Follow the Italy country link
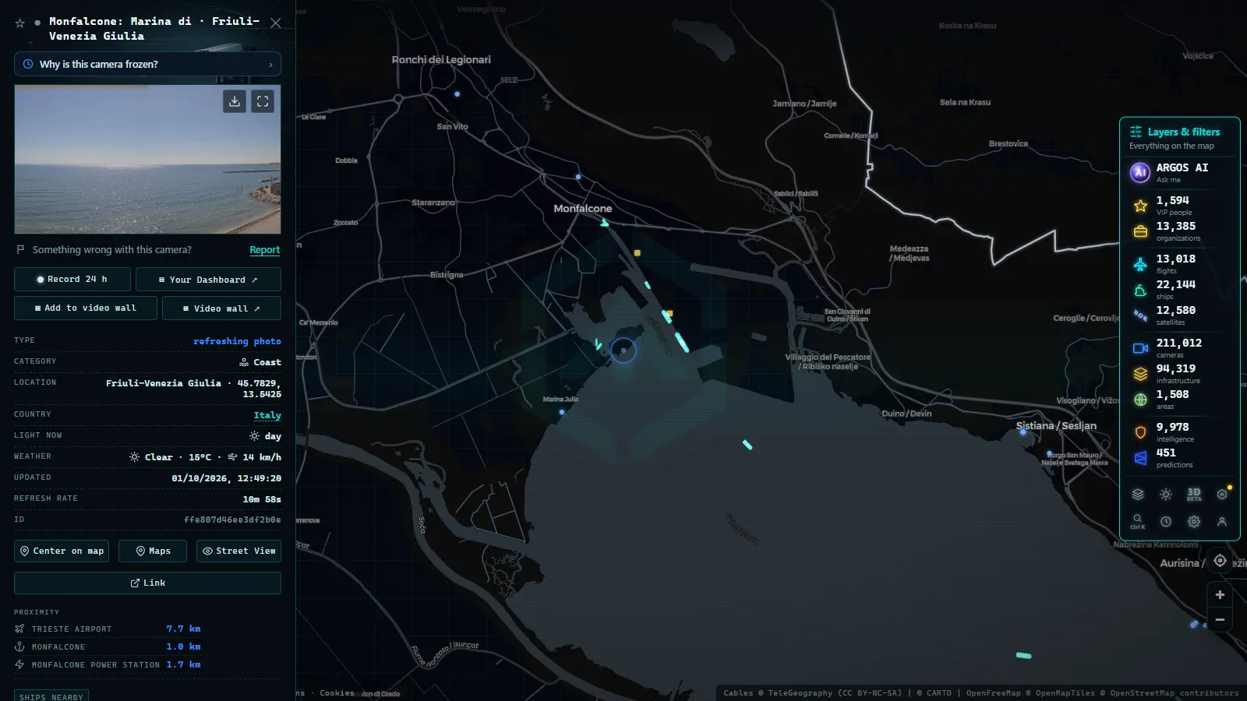The height and width of the screenshot is (701, 1247). click(267, 415)
